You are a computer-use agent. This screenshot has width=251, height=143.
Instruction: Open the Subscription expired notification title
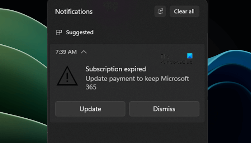[115, 69]
